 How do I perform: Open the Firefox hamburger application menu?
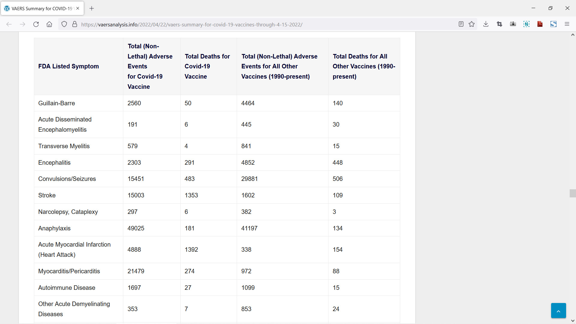click(567, 24)
